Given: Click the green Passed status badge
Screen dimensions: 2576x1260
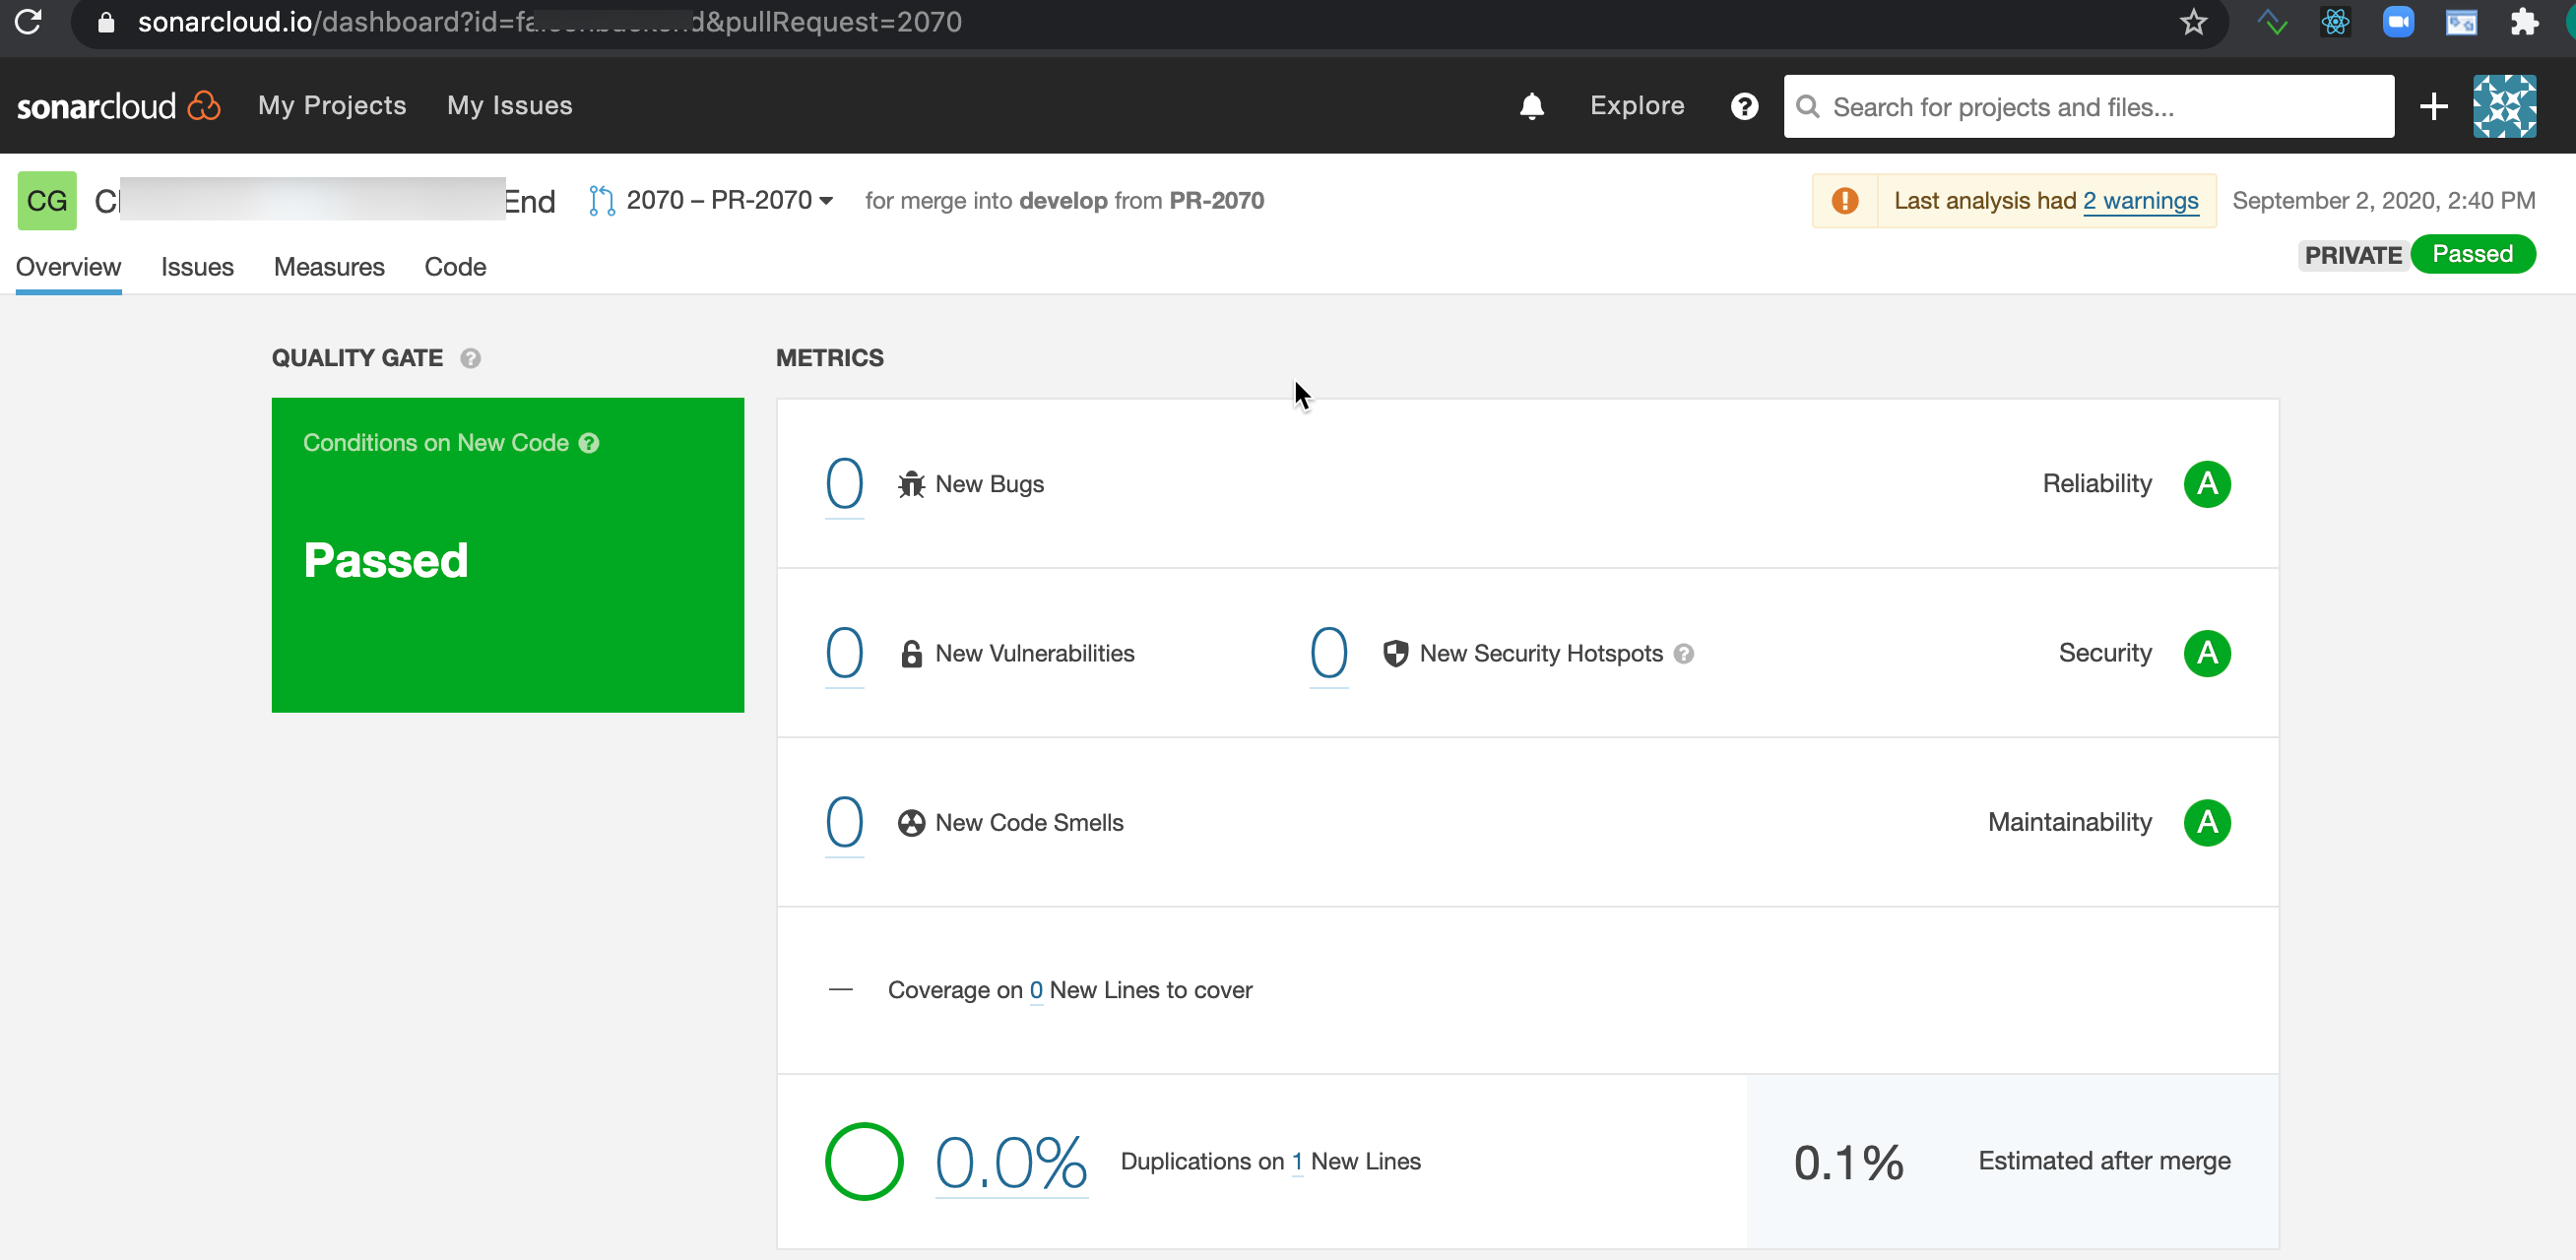Looking at the screenshot, I should [2472, 254].
